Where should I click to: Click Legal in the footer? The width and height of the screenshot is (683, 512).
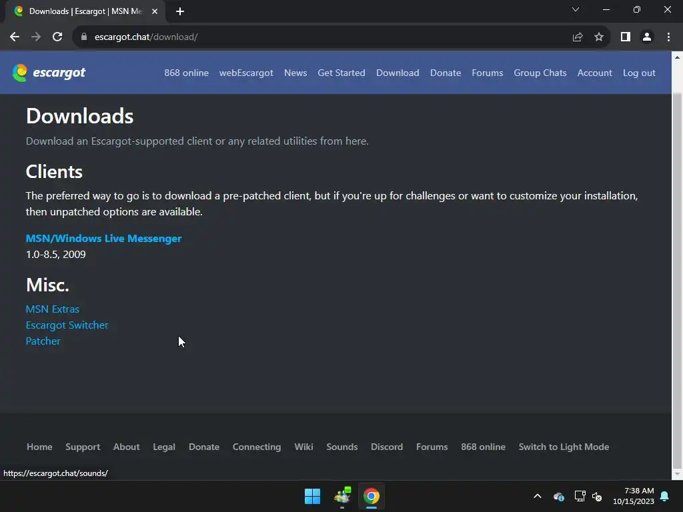tap(164, 447)
